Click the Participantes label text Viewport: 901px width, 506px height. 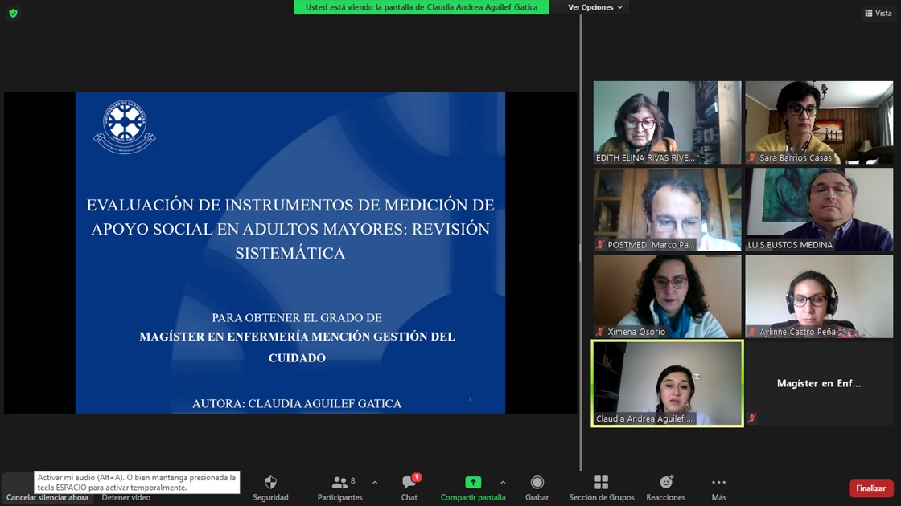pyautogui.click(x=340, y=497)
